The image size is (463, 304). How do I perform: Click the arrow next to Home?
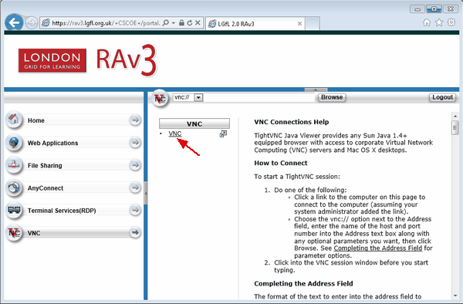[135, 120]
